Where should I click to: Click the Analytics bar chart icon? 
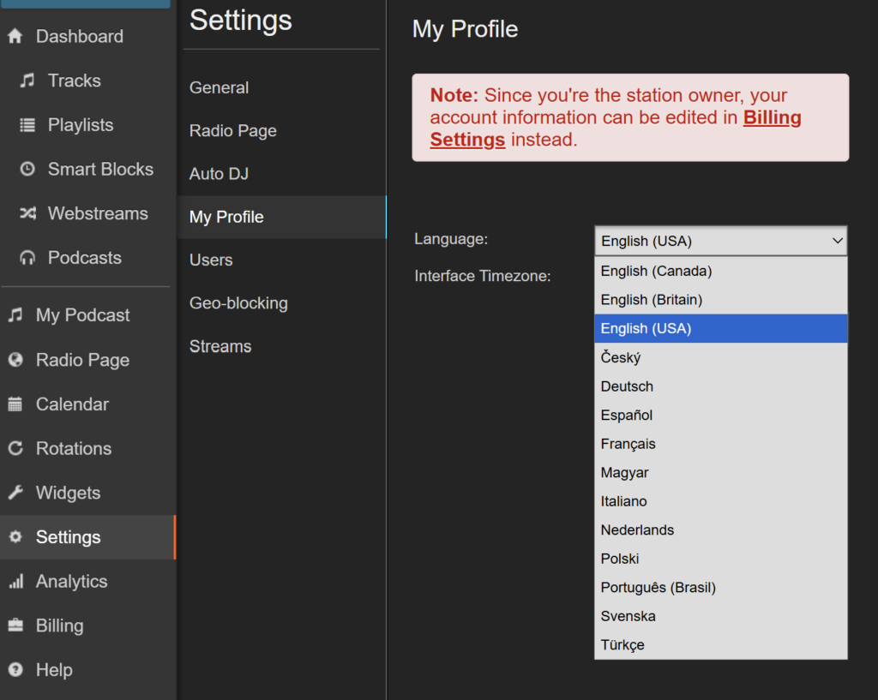pos(15,582)
